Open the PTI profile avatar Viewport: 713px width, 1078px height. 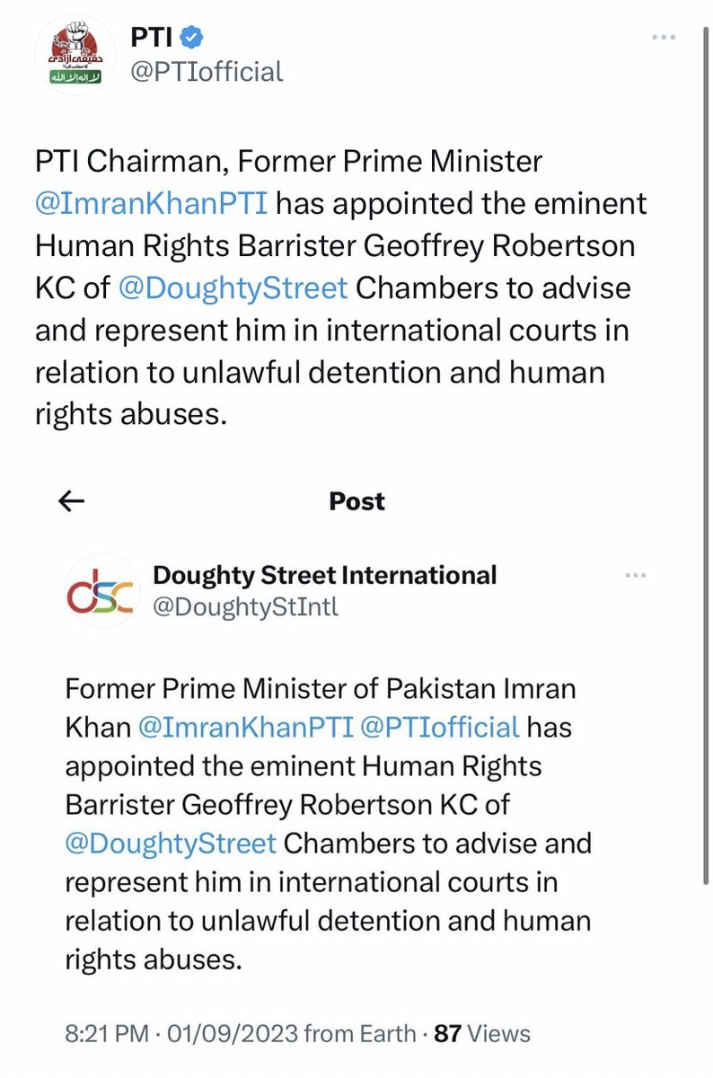click(75, 54)
